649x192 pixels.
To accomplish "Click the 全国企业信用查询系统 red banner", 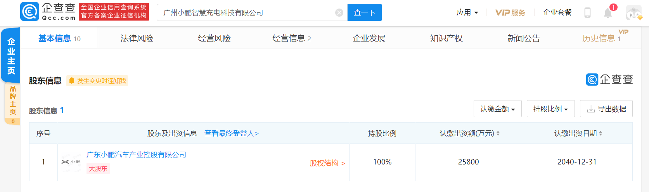I will 114,12.
